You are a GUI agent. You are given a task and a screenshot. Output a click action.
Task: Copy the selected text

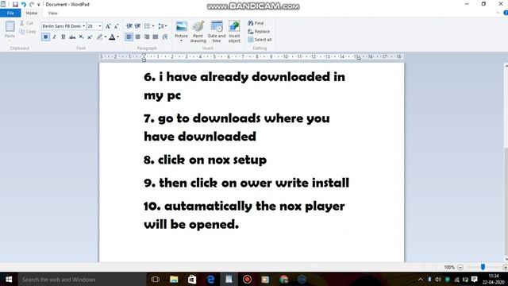coord(28,32)
